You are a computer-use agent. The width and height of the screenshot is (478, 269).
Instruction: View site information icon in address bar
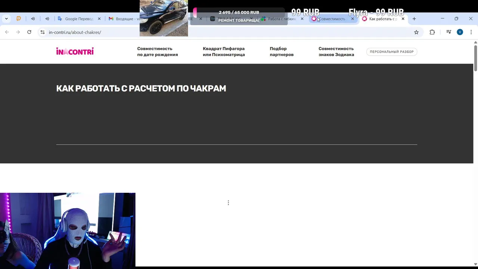43,32
